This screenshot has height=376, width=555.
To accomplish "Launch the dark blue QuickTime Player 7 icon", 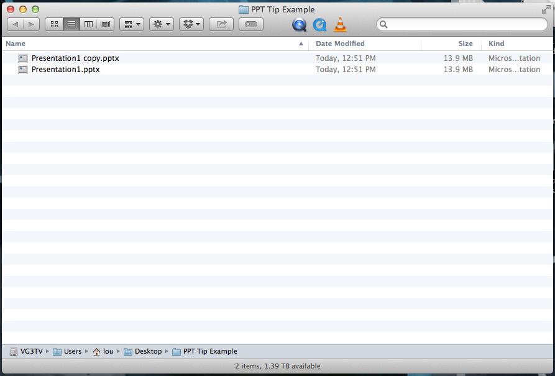I will (299, 24).
